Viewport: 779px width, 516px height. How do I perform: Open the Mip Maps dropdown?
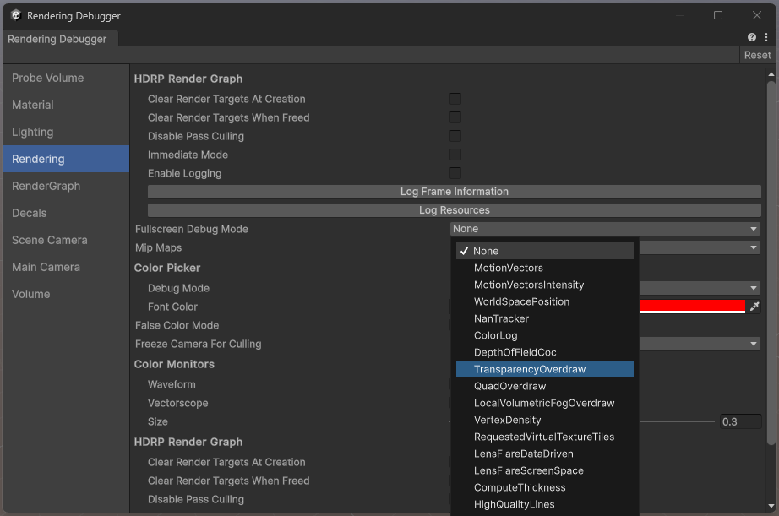pyautogui.click(x=701, y=247)
